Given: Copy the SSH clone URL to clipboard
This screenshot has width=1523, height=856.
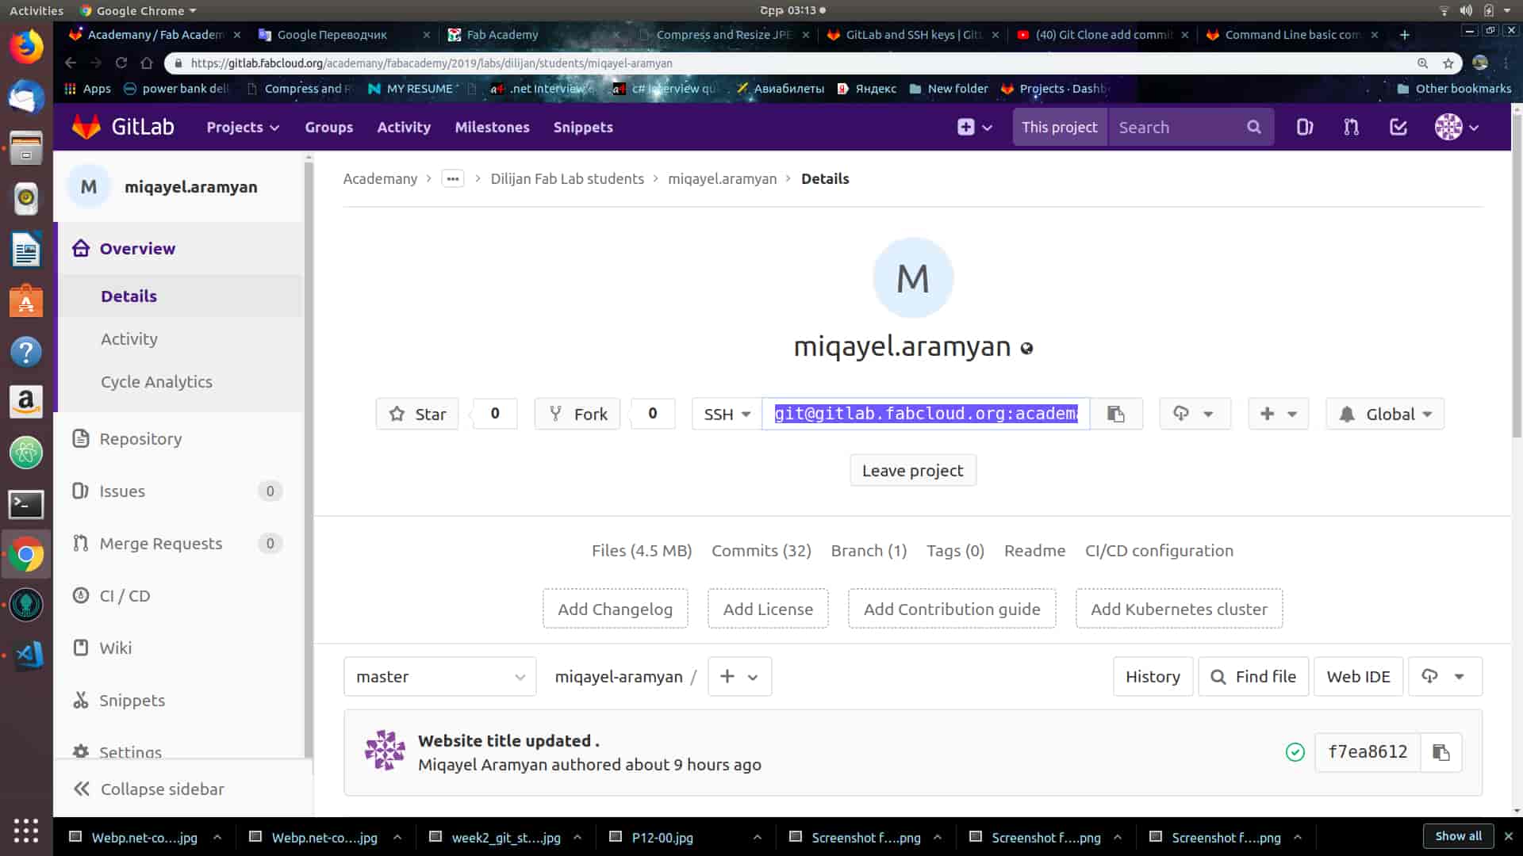Looking at the screenshot, I should [1116, 414].
